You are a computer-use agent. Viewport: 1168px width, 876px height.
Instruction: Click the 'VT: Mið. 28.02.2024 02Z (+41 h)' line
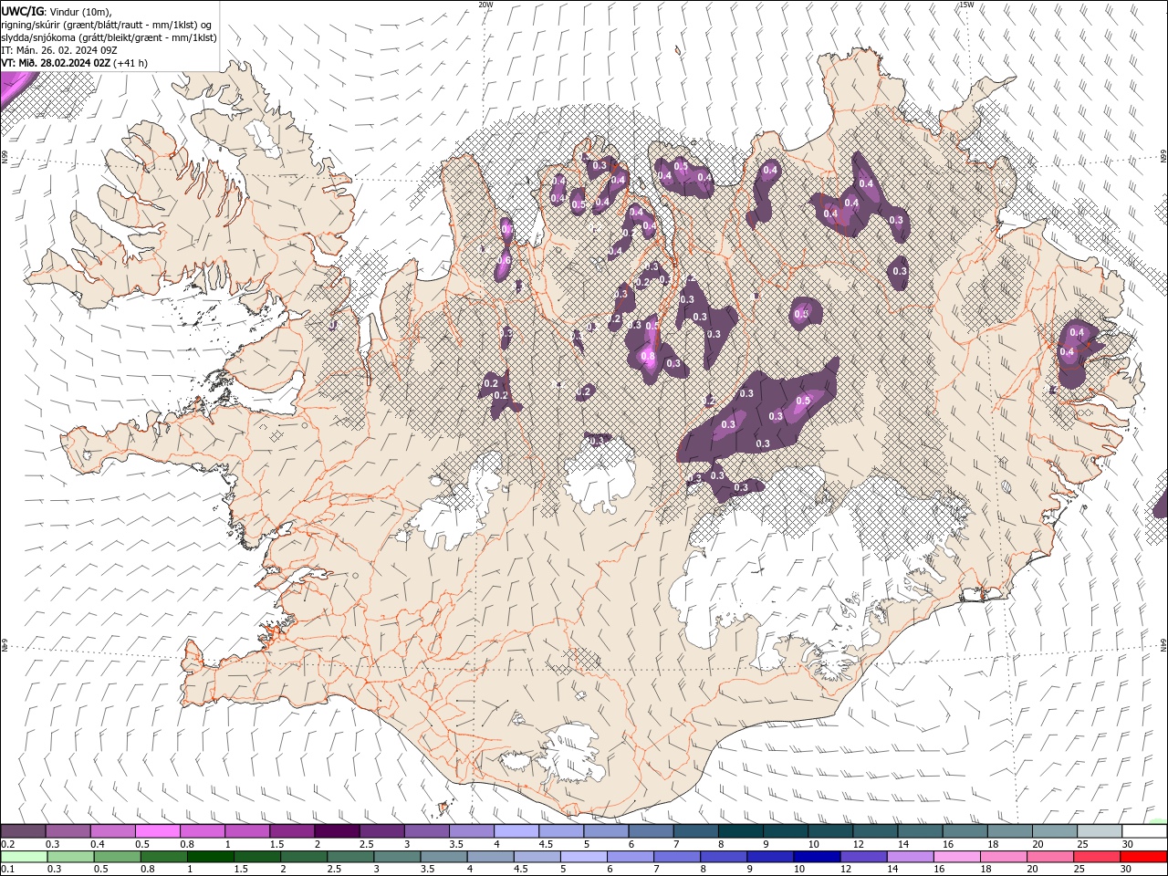(x=75, y=63)
